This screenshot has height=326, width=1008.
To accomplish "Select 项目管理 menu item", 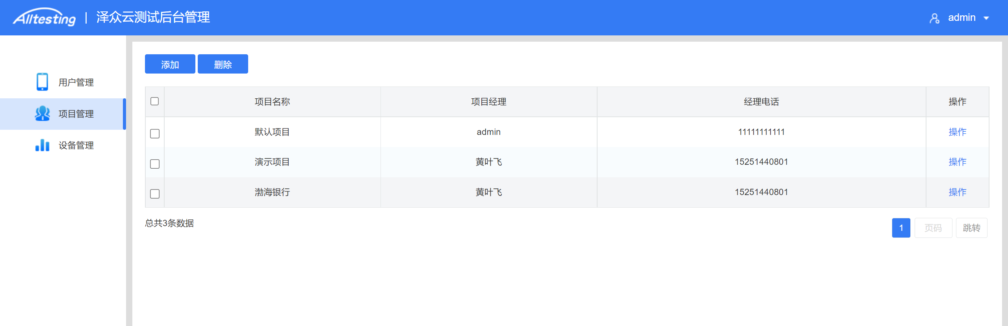I will coord(63,114).
